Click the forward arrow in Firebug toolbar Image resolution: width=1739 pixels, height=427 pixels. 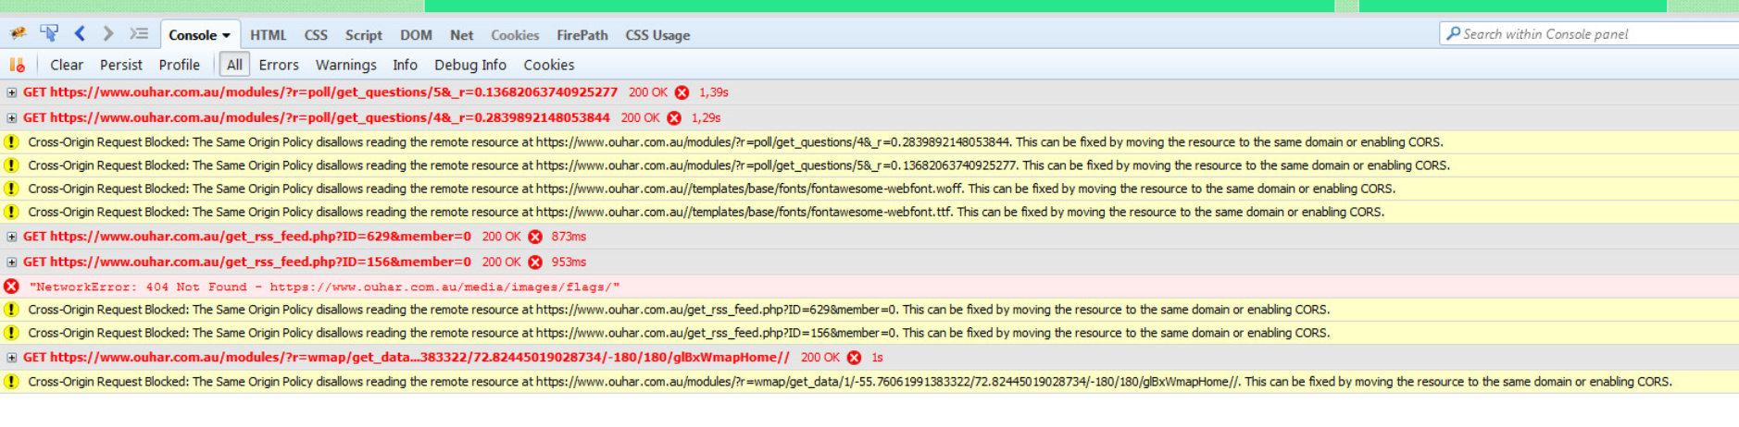[108, 34]
